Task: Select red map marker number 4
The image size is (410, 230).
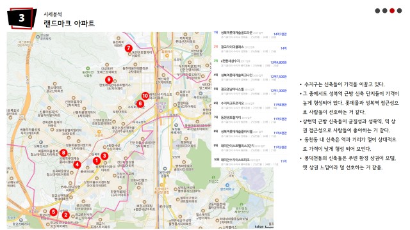Action: (77, 165)
